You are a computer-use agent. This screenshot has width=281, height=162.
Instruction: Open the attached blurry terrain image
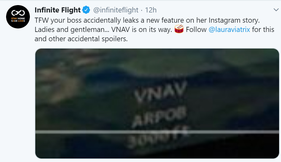pyautogui.click(x=157, y=103)
